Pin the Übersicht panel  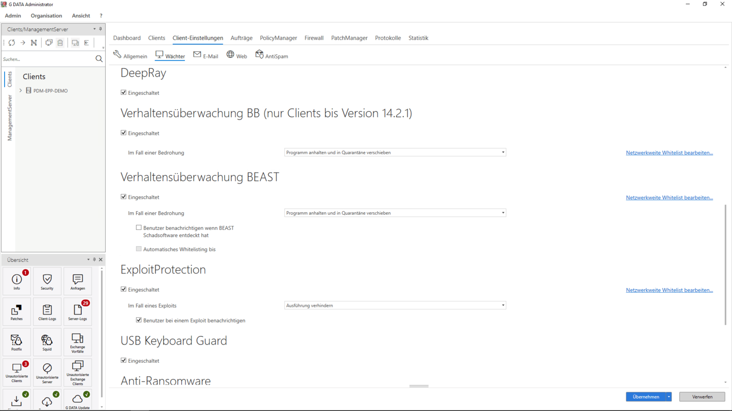(x=94, y=259)
